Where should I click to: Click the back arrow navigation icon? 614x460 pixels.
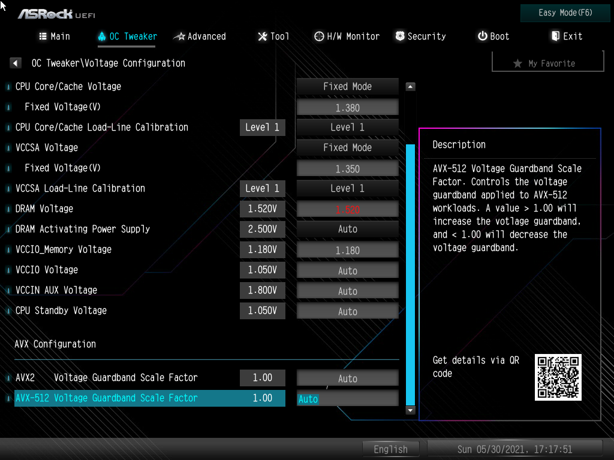click(14, 62)
